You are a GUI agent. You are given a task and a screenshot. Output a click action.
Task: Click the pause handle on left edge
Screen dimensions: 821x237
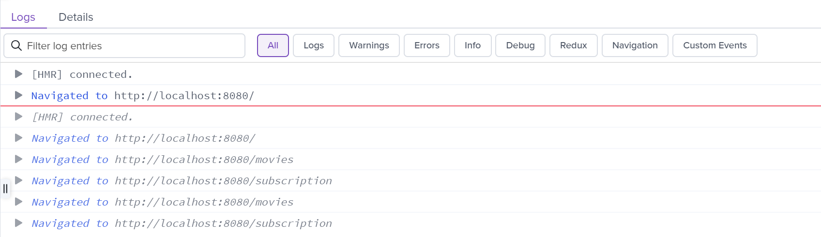[5, 189]
